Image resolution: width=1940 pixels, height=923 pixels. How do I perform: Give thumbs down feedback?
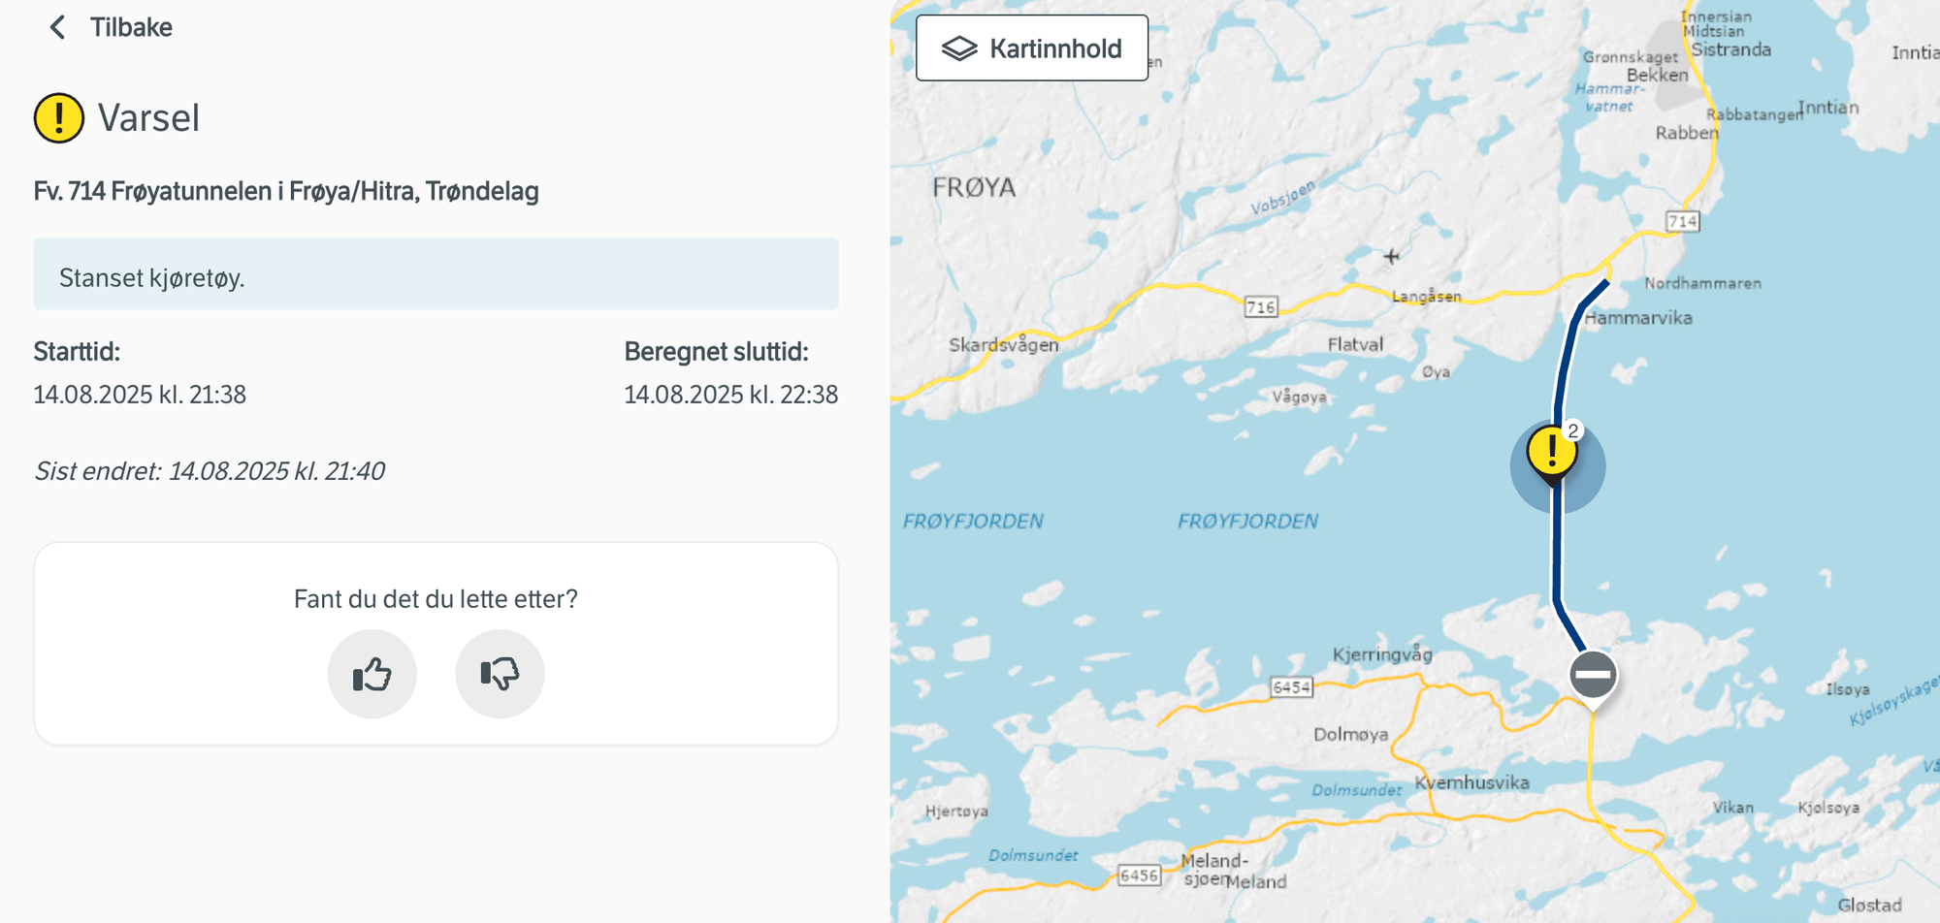(500, 674)
